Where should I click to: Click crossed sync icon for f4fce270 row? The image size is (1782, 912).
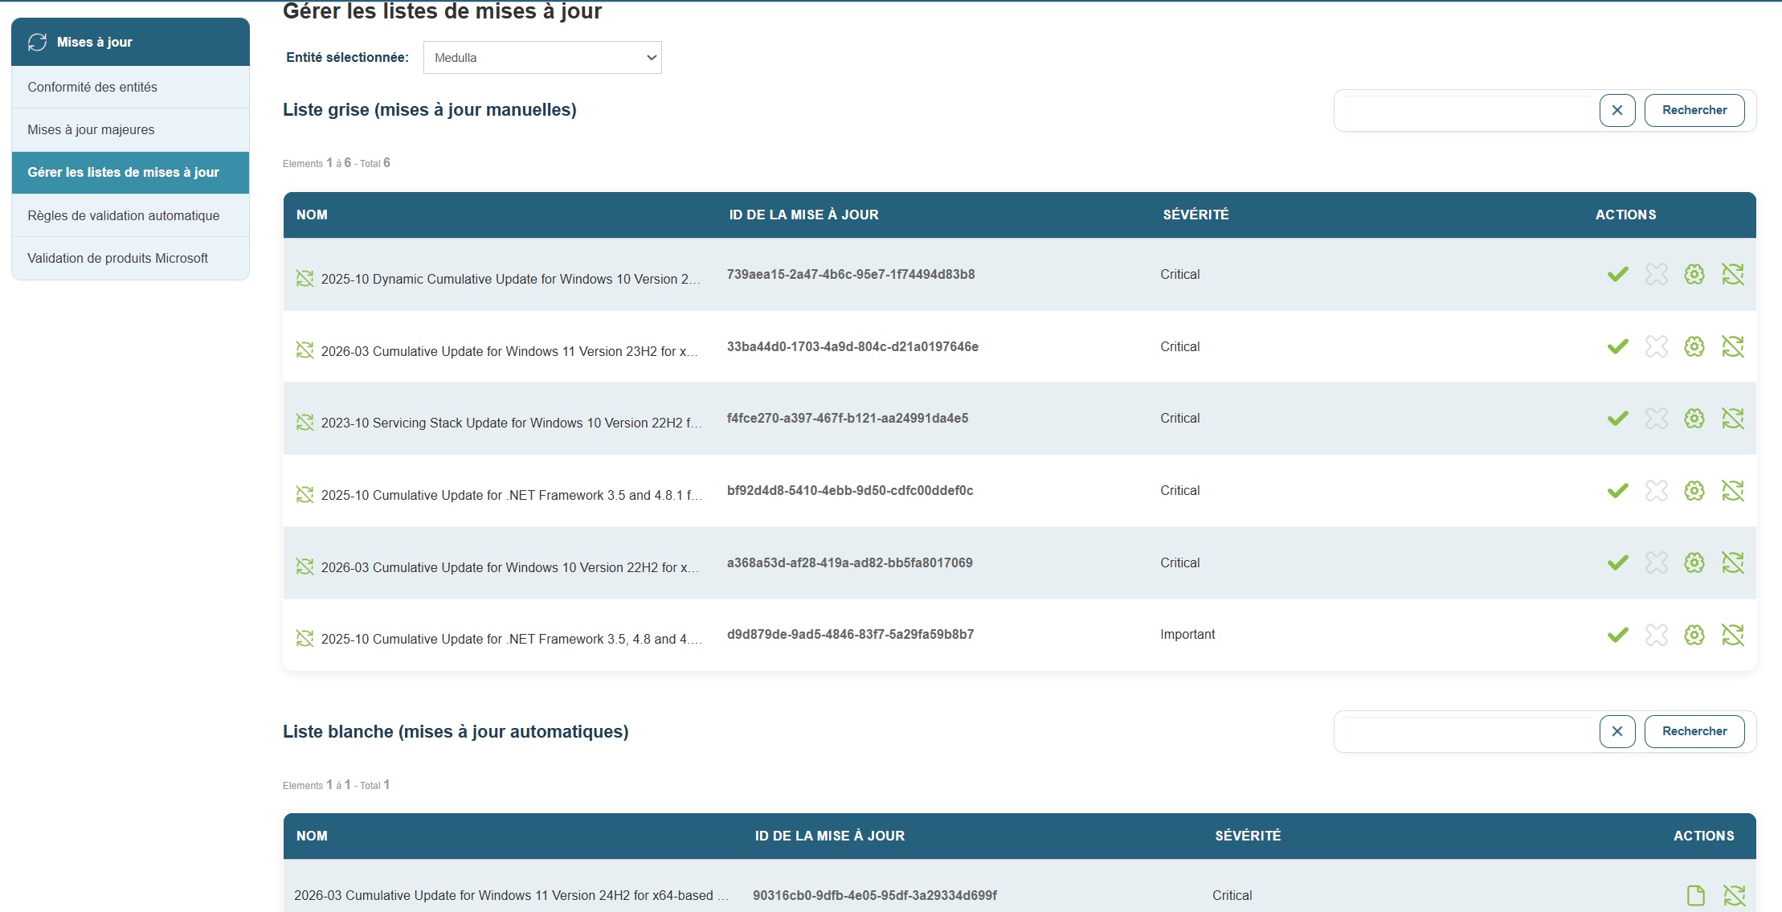(x=1733, y=419)
